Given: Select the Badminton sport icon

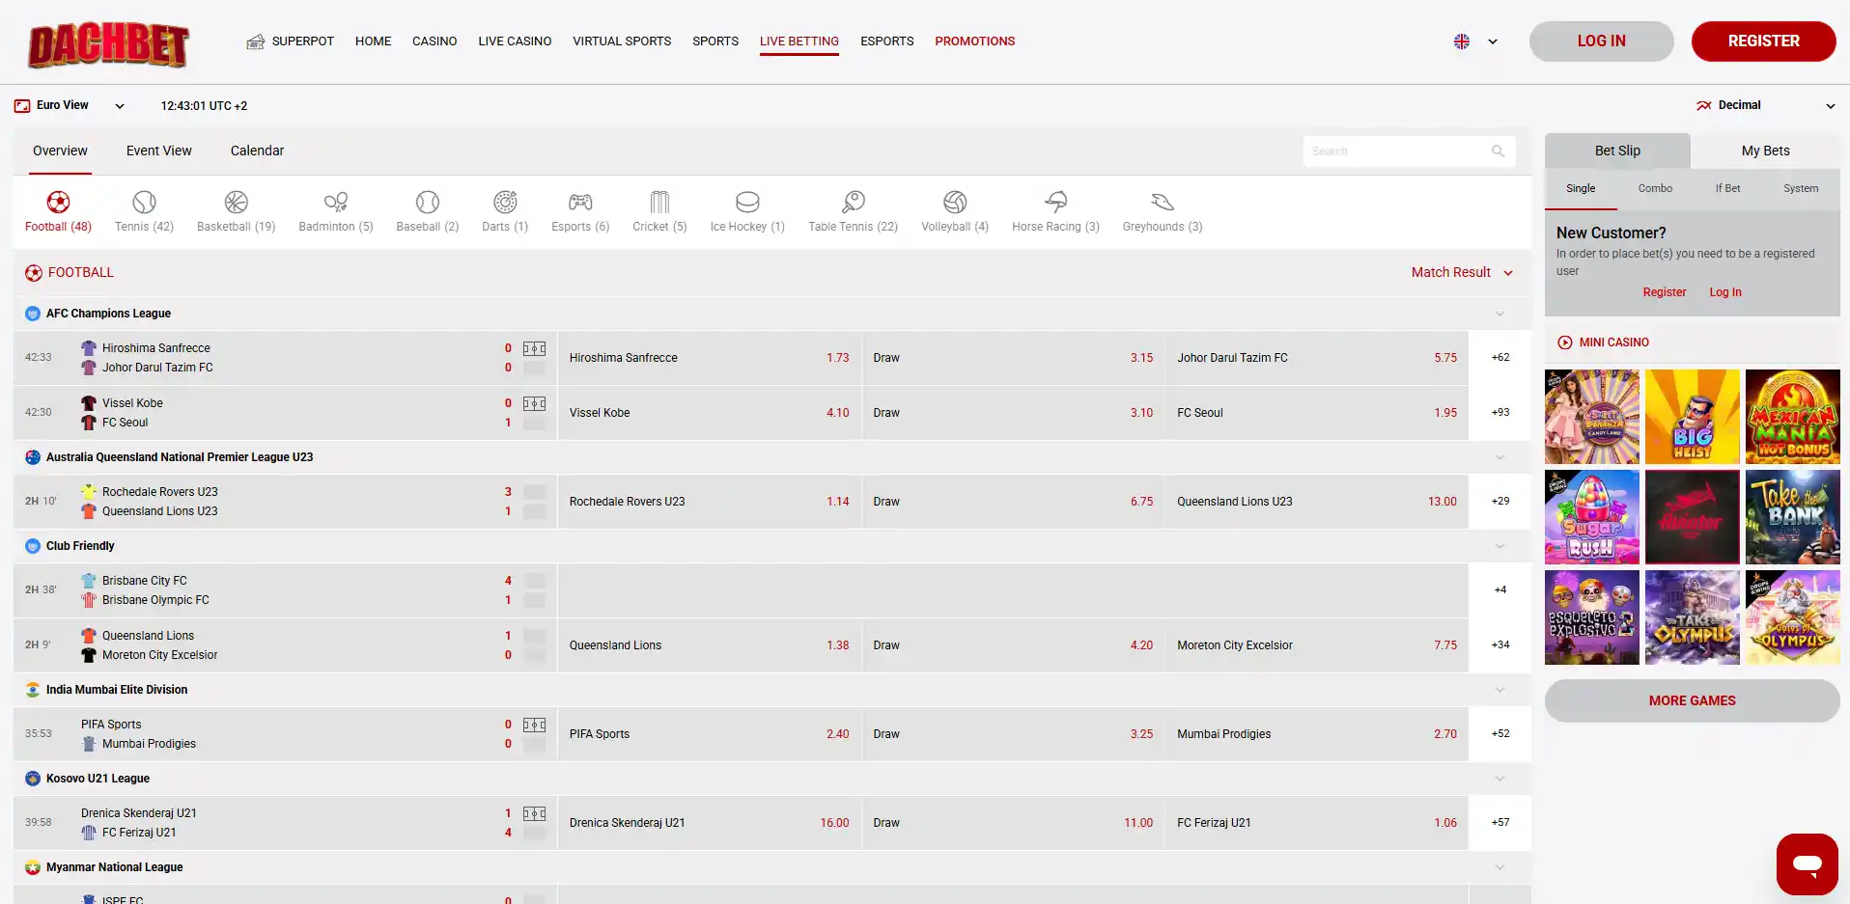Looking at the screenshot, I should [x=335, y=202].
